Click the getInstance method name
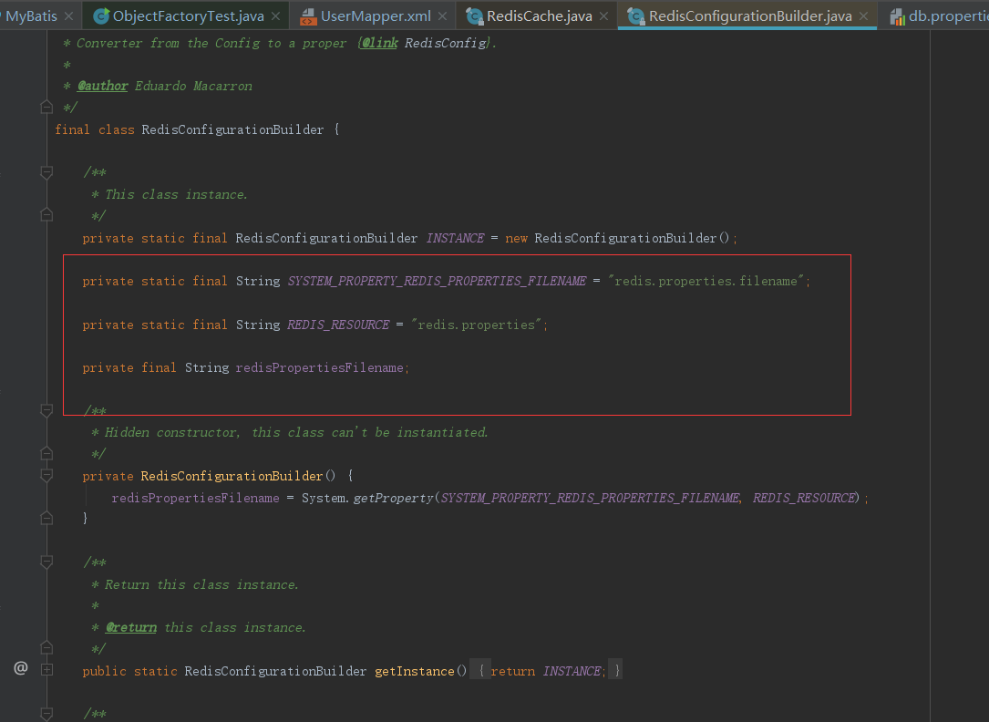 (415, 671)
